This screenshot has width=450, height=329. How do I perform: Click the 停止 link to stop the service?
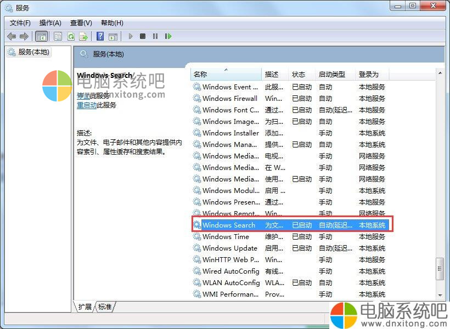(x=83, y=95)
